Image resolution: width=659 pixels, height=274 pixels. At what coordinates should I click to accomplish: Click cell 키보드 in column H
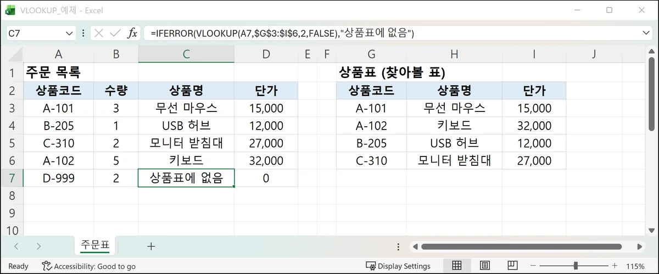point(454,125)
